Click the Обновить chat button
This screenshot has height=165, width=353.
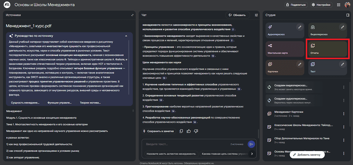238,15
